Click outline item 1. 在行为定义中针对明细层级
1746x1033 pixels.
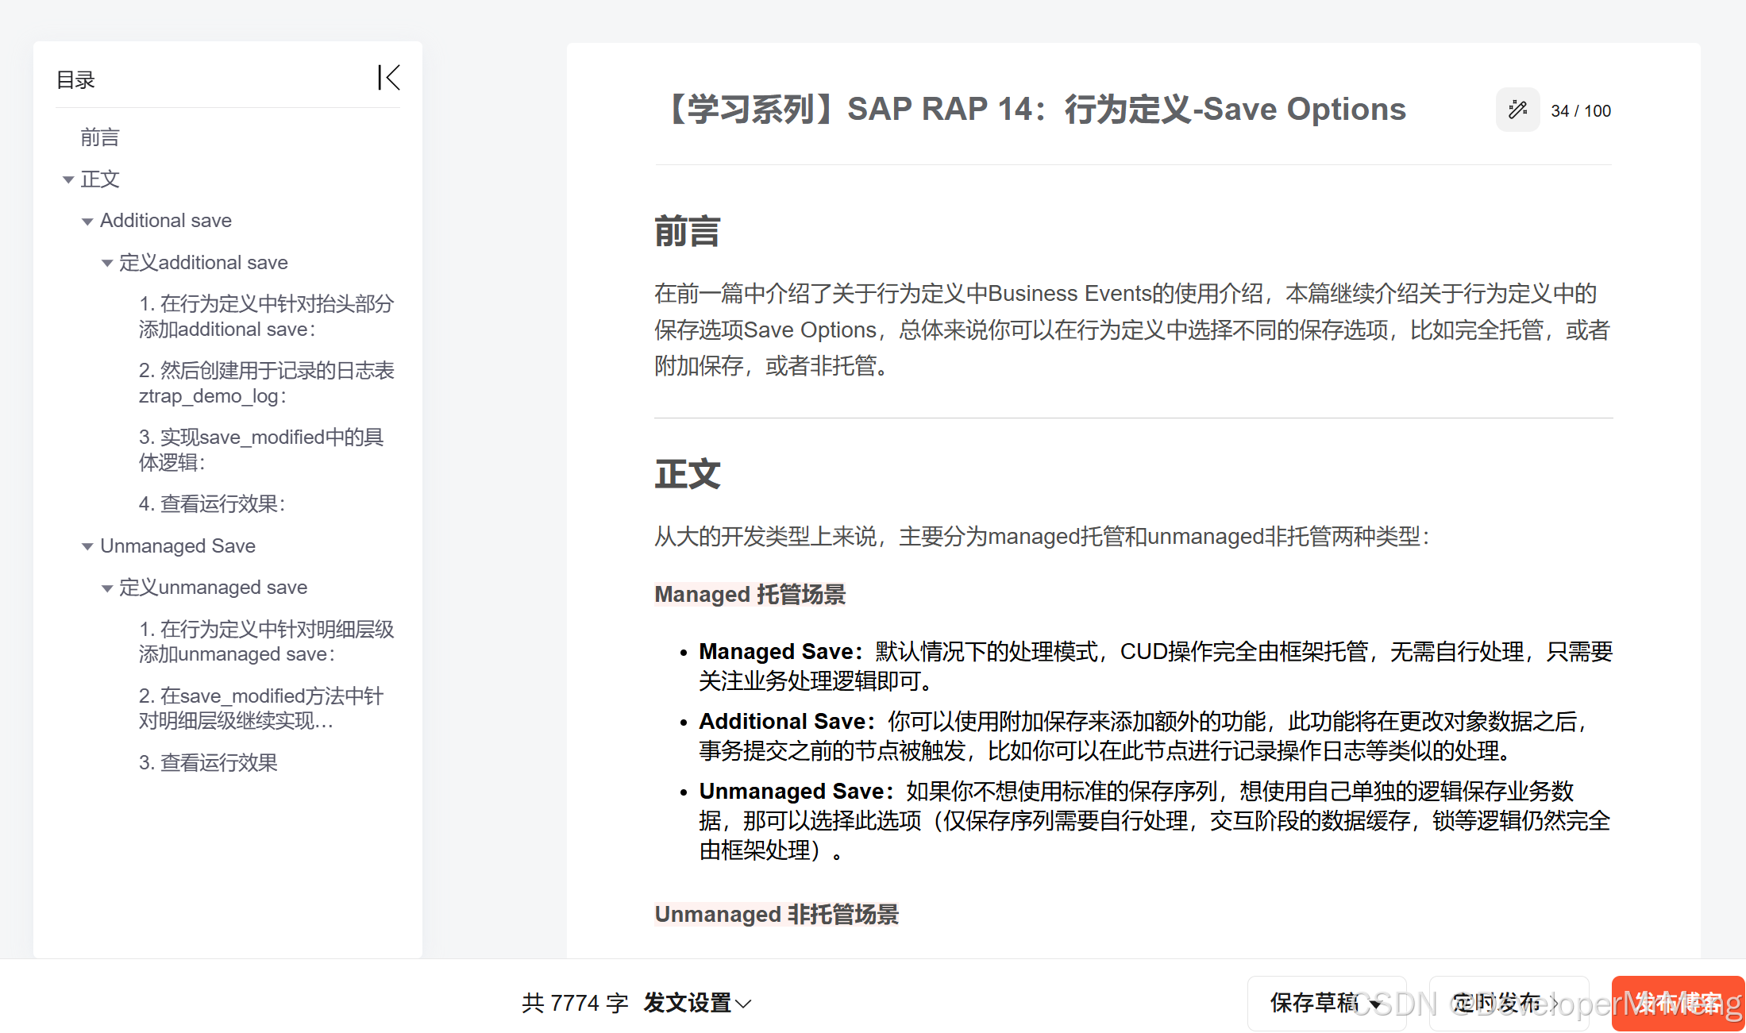tap(266, 642)
